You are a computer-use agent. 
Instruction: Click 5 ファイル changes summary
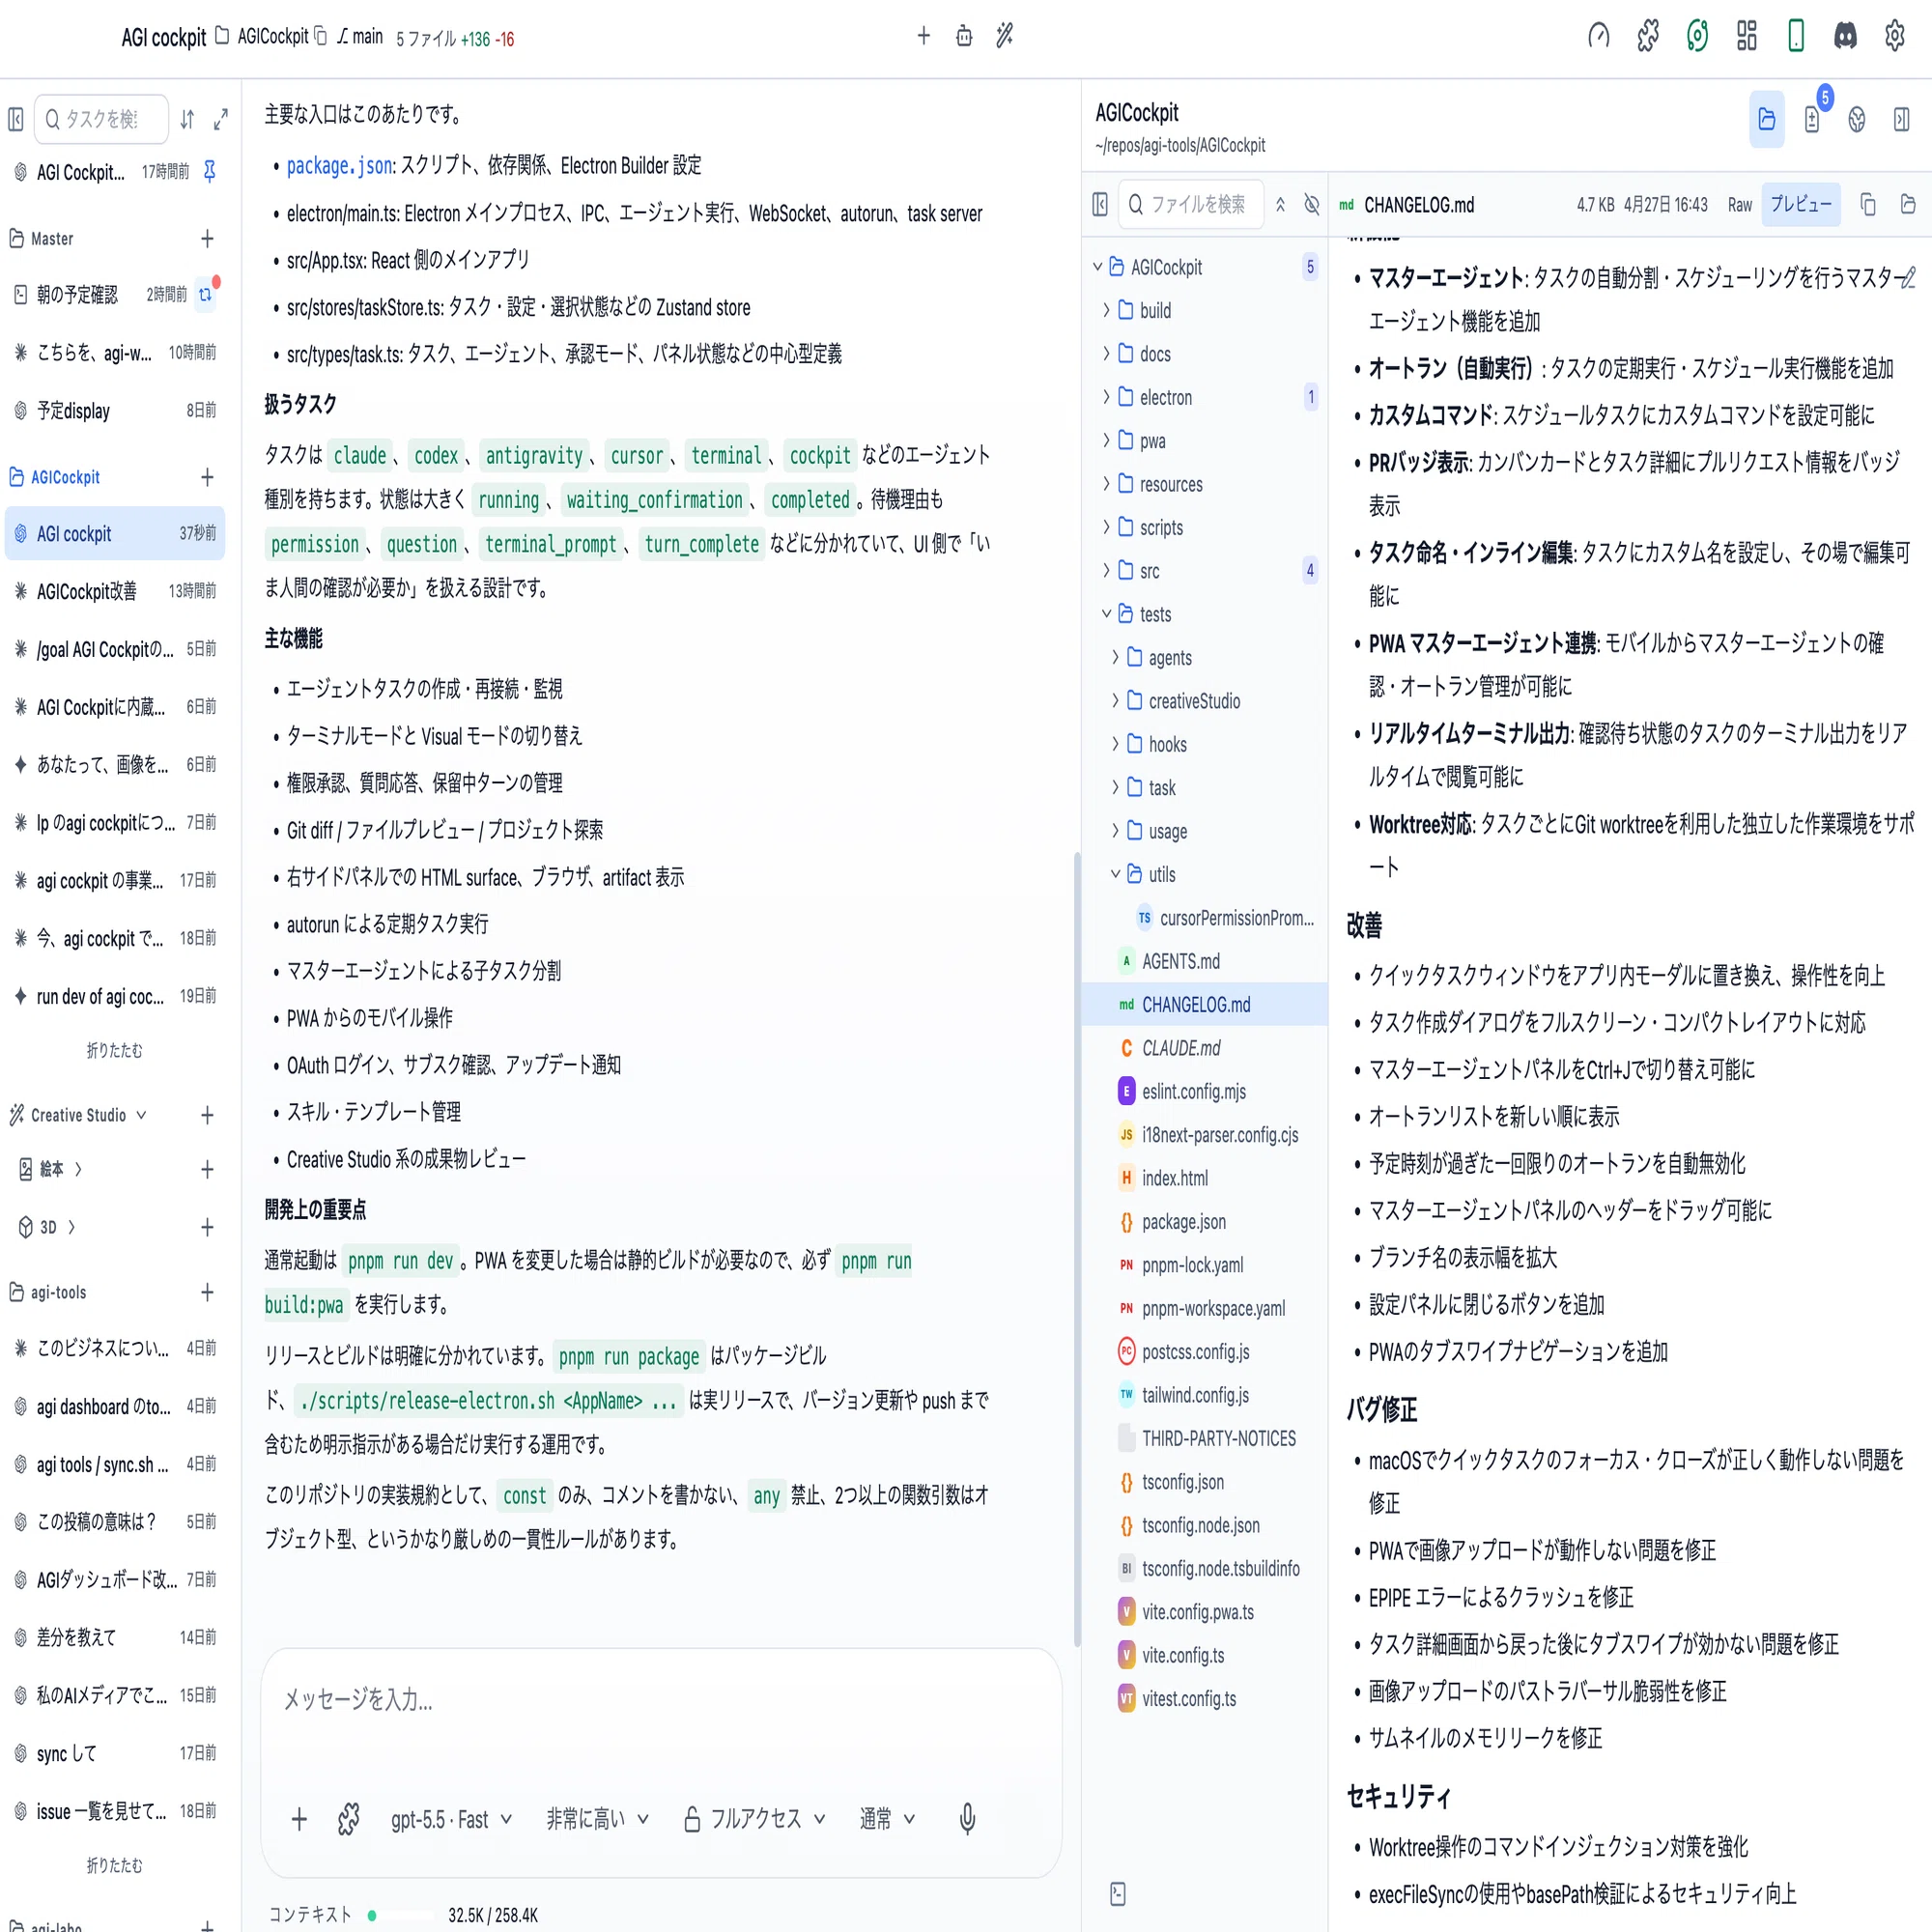click(455, 39)
